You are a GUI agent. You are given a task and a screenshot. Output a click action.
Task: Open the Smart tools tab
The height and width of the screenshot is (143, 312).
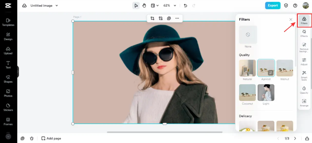(x=304, y=76)
